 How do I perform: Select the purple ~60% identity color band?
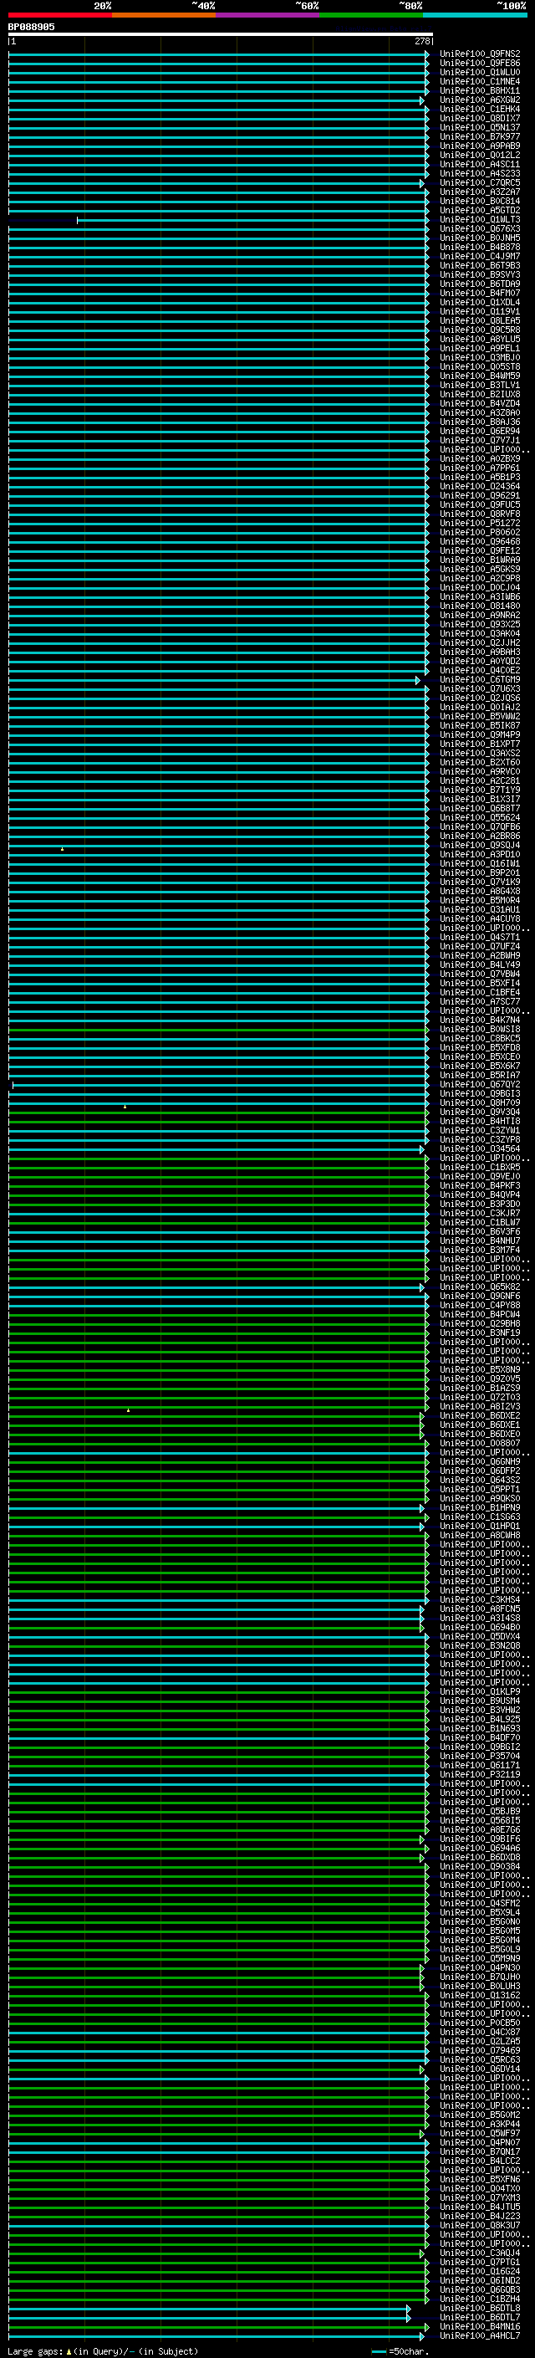click(267, 15)
